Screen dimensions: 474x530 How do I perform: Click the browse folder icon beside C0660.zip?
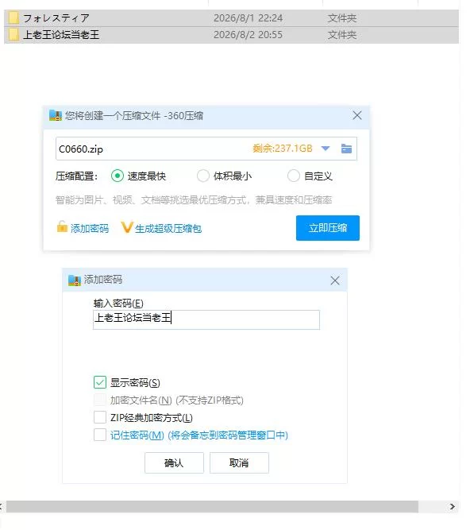346,149
